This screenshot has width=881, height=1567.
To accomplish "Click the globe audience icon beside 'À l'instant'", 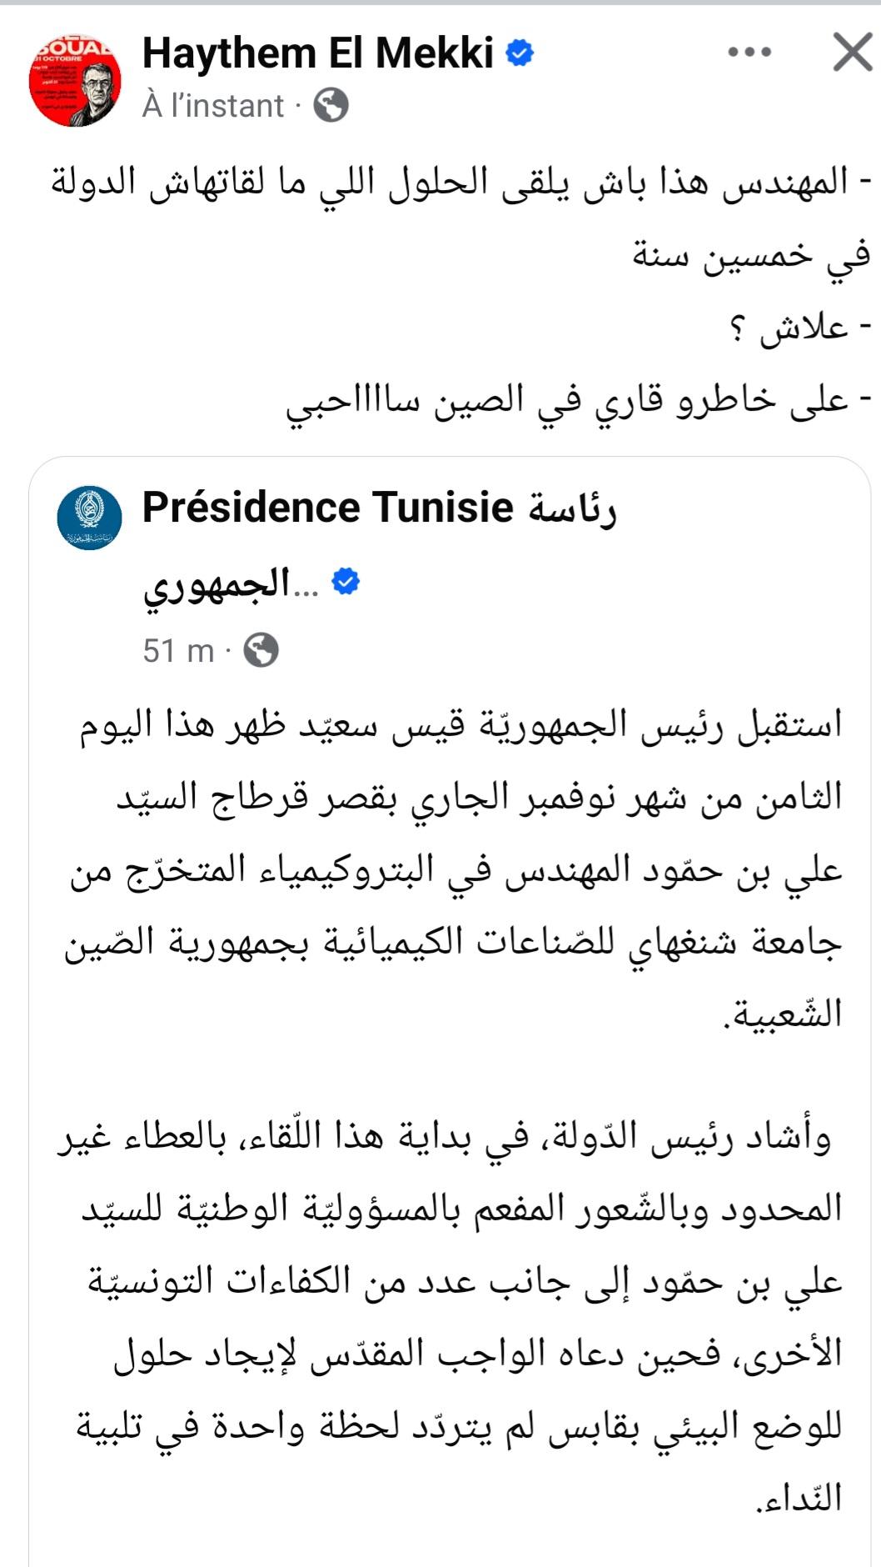I will pyautogui.click(x=331, y=106).
